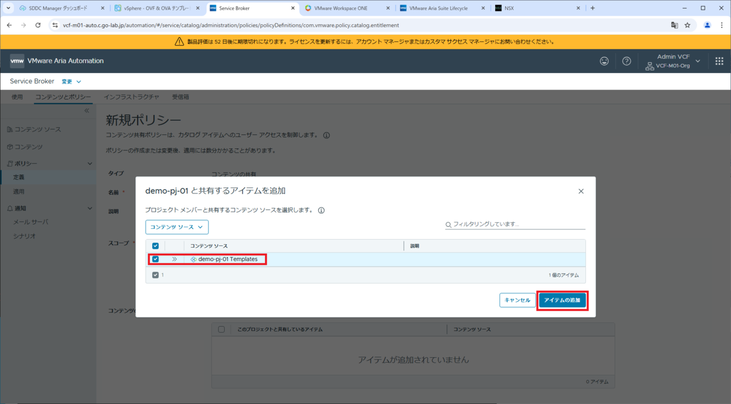Switch to VMware Workspace ONE browser tab

pos(347,8)
